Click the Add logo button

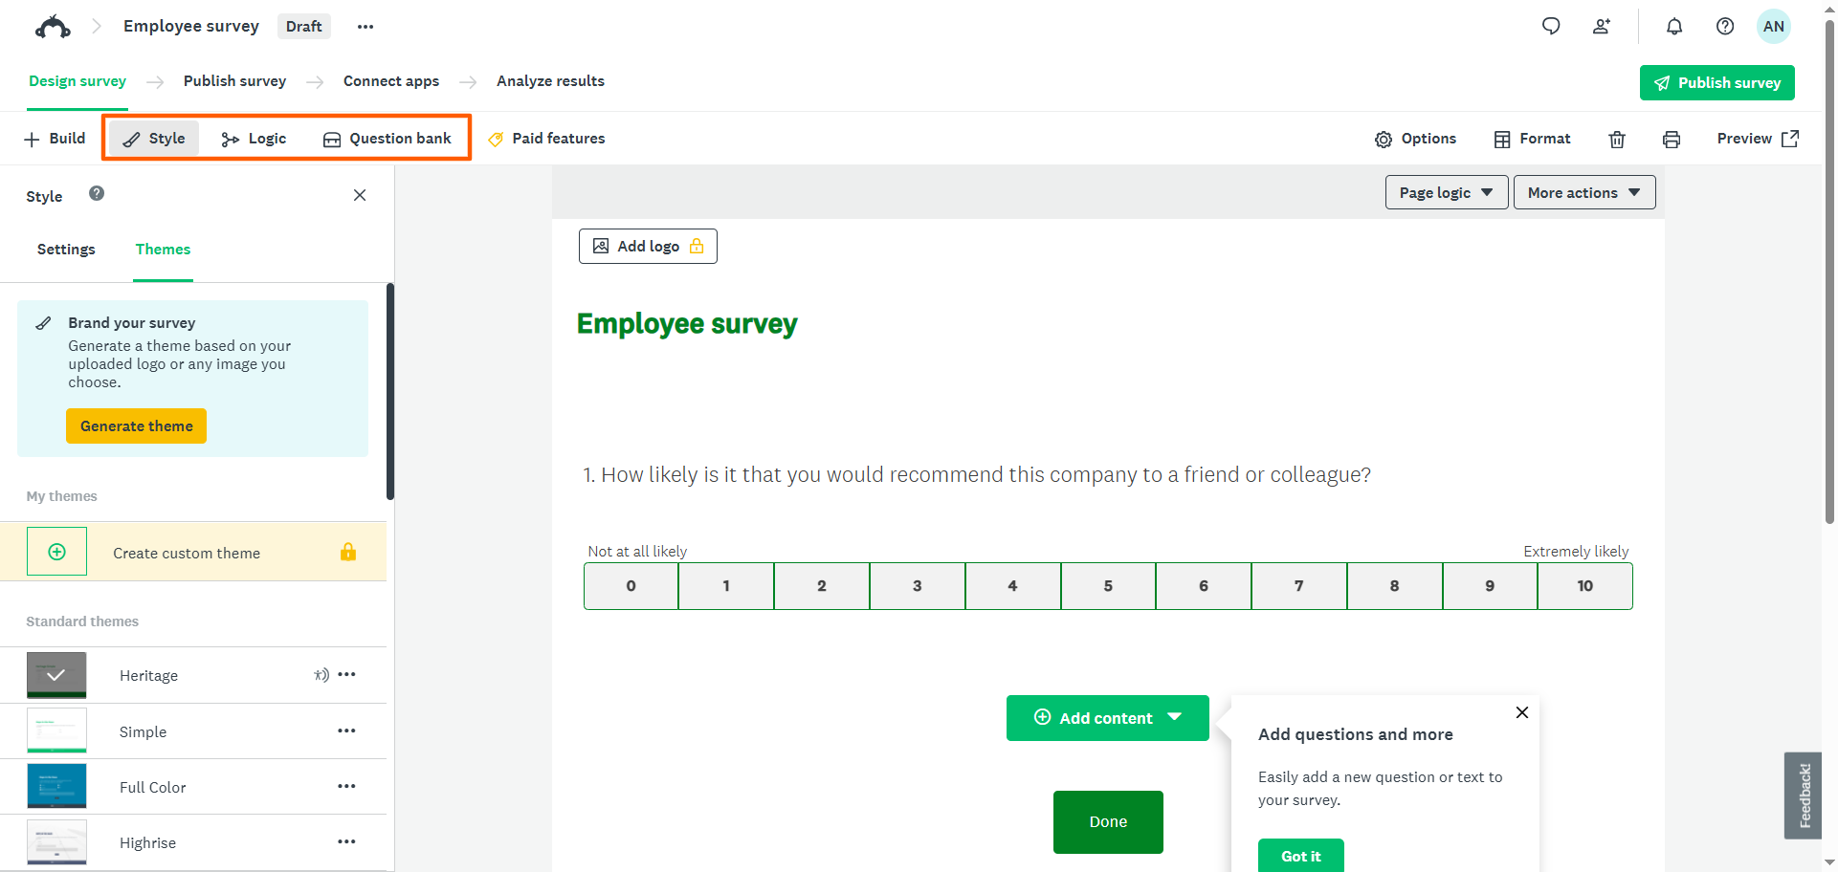tap(648, 246)
